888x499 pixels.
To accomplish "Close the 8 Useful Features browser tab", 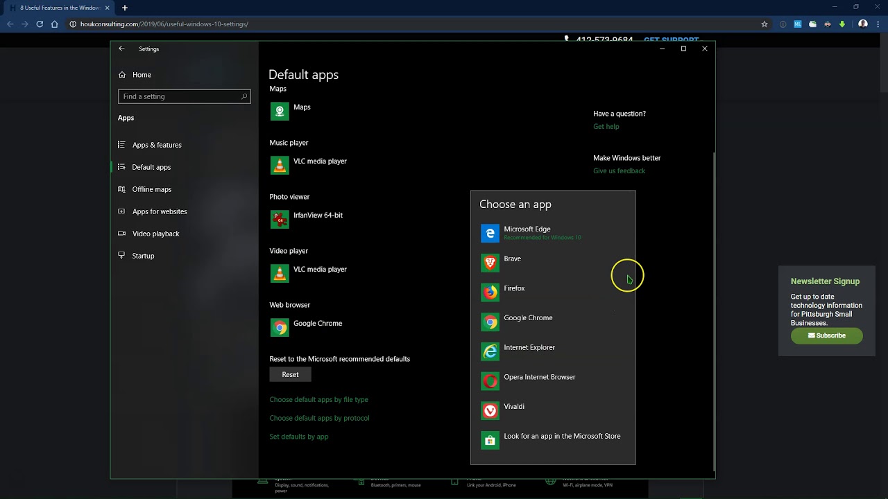I will [x=108, y=8].
